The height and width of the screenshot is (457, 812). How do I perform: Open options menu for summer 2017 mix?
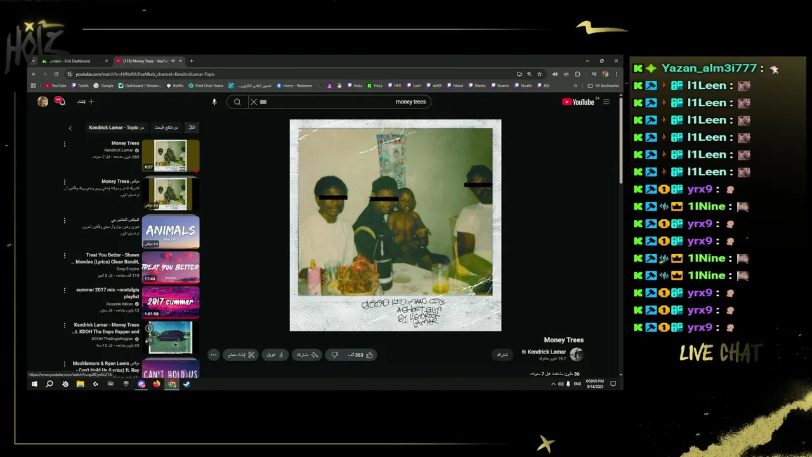pyautogui.click(x=64, y=291)
